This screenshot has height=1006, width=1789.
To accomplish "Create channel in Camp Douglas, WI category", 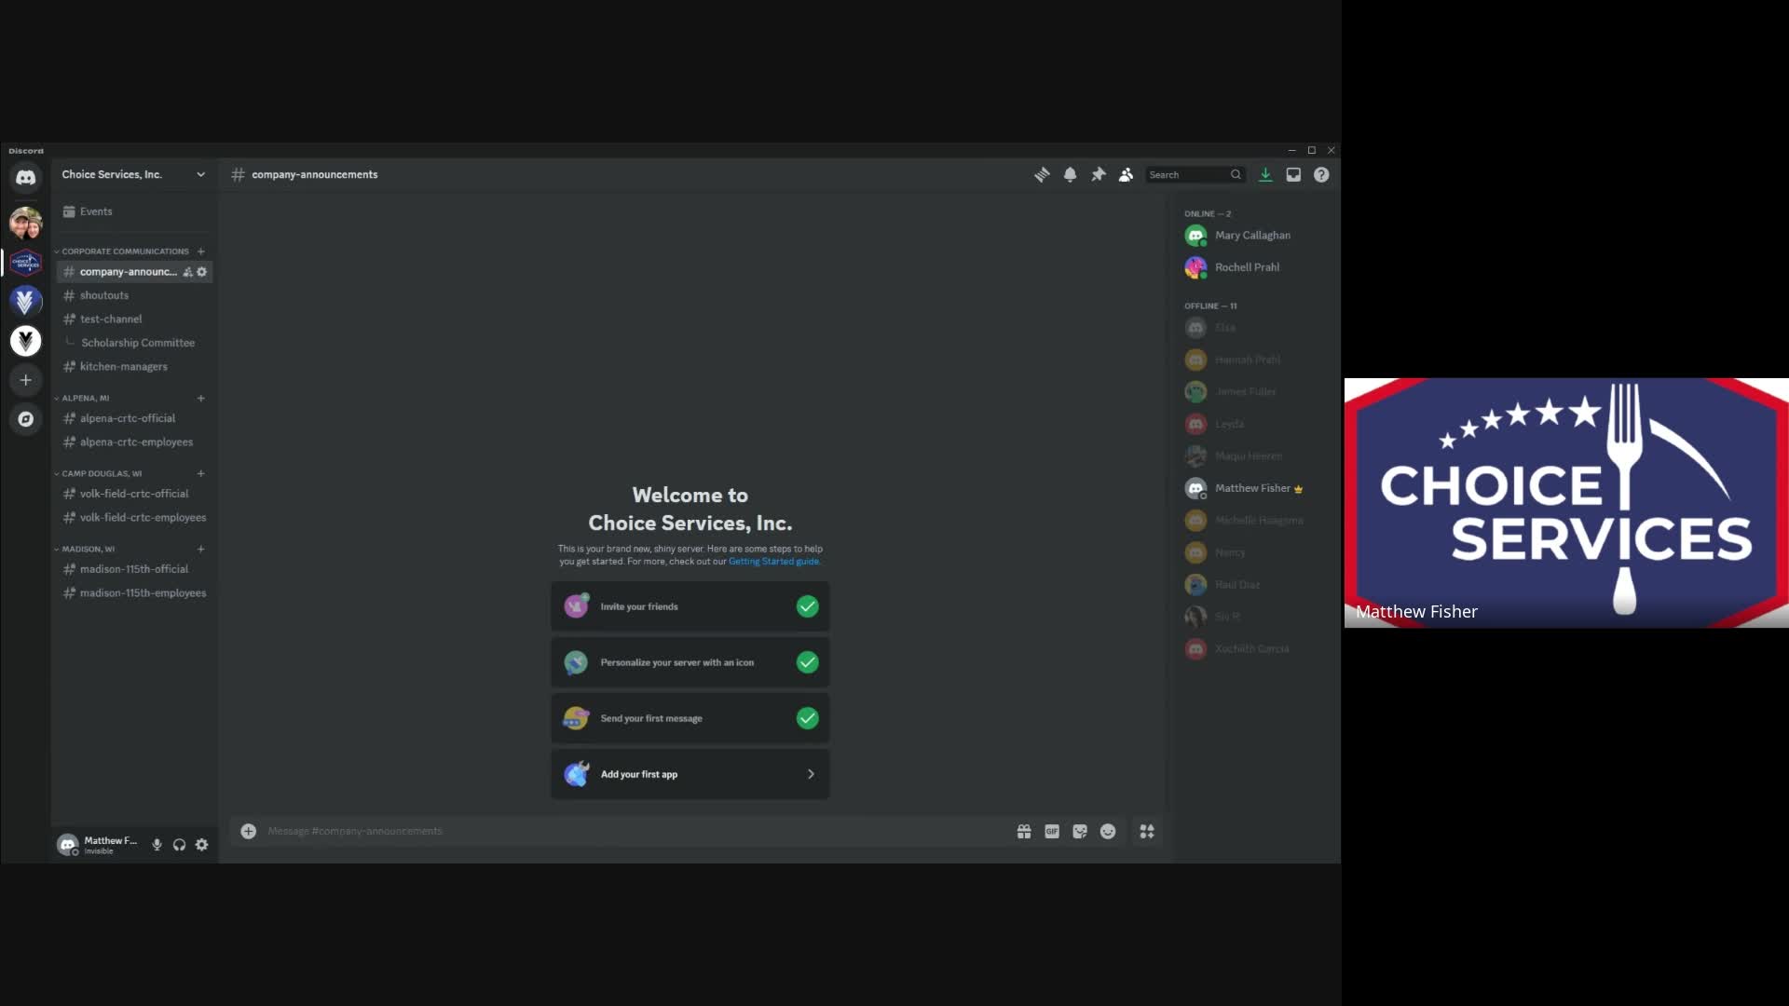I will click(x=200, y=473).
